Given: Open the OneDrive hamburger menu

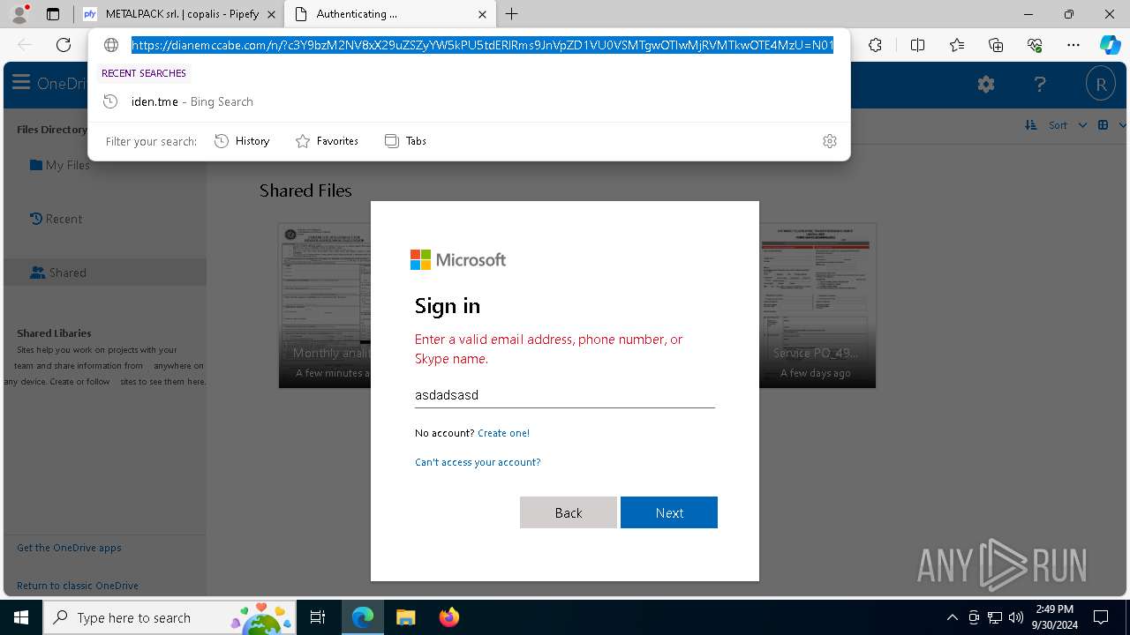Looking at the screenshot, I should coord(21,83).
